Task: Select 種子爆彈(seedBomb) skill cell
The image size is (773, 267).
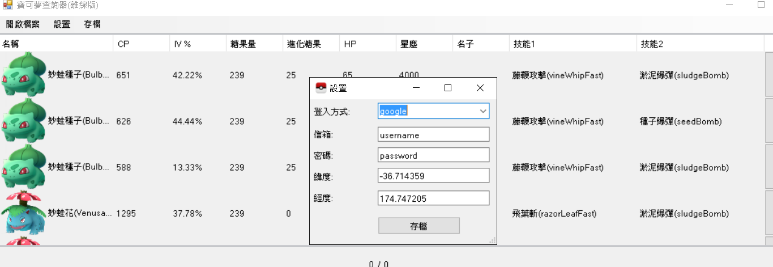Action: [681, 121]
